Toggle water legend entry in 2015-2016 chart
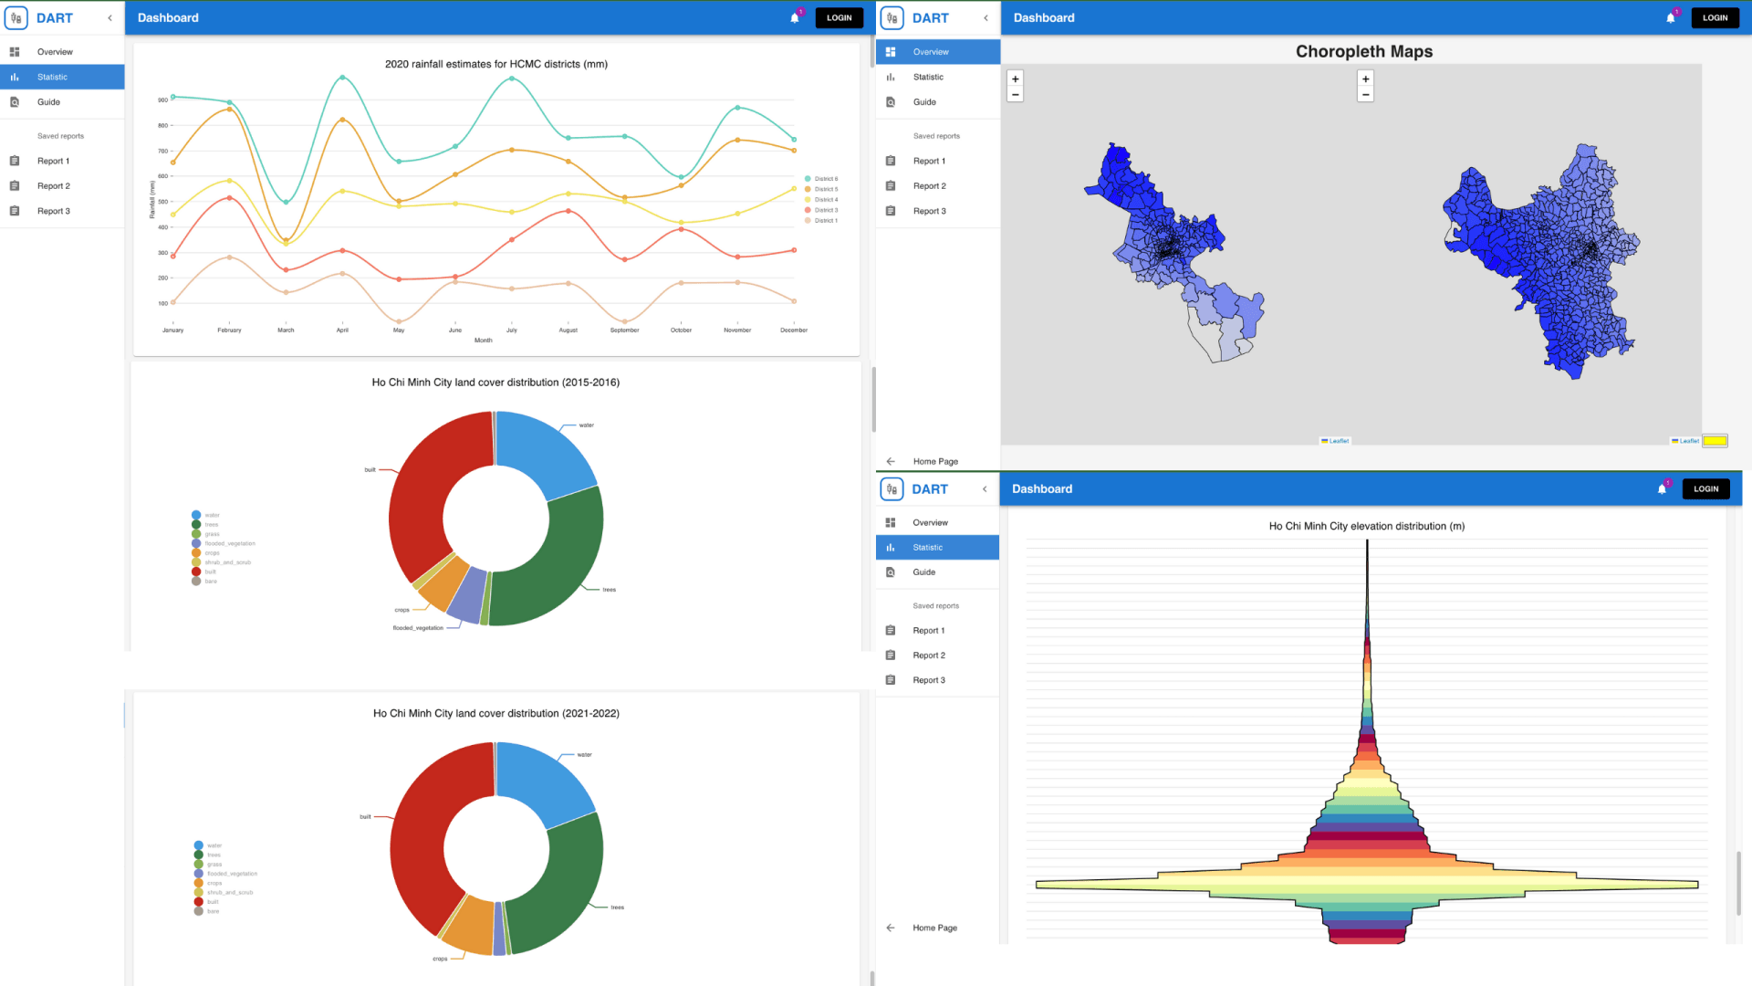The image size is (1752, 986). tap(205, 515)
